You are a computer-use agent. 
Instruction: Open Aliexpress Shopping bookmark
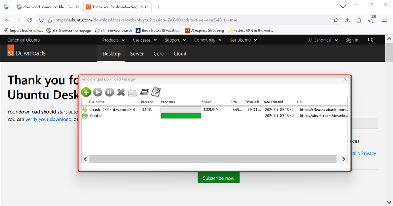[x=204, y=31]
